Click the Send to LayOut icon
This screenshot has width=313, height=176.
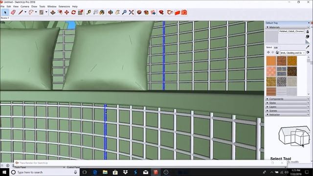point(153,12)
